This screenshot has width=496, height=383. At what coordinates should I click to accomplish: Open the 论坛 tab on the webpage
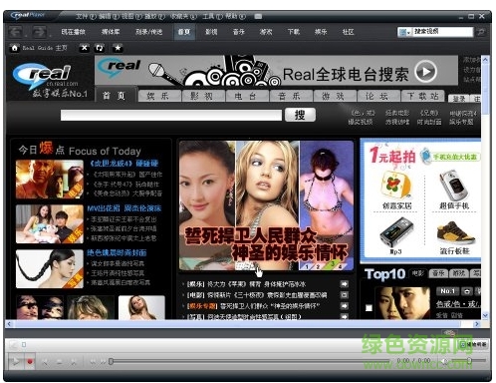pos(377,96)
